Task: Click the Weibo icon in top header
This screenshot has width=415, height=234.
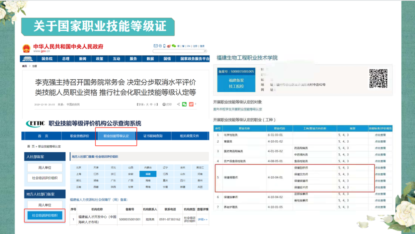Action: pyautogui.click(x=169, y=46)
